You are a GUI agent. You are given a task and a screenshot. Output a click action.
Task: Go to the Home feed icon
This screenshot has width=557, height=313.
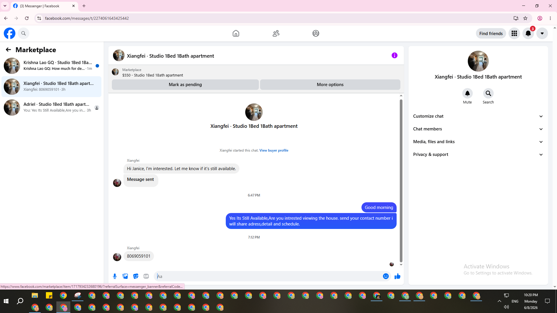click(x=236, y=33)
